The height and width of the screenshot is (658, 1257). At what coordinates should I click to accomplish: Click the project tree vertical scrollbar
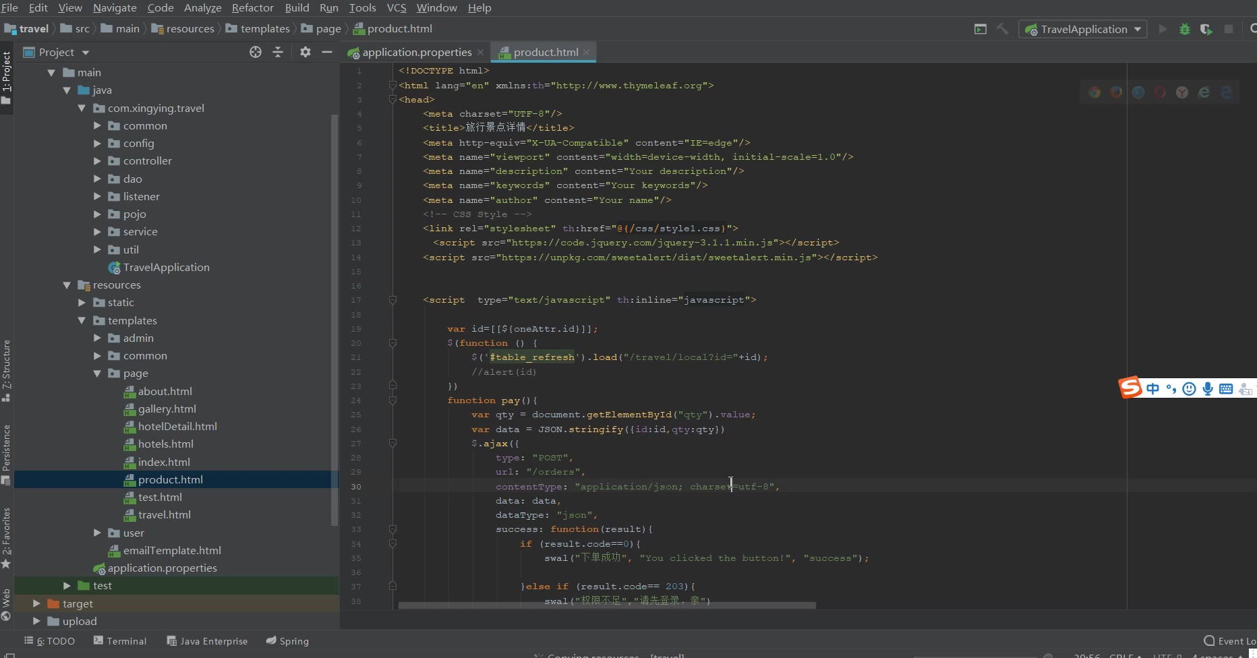click(x=334, y=320)
